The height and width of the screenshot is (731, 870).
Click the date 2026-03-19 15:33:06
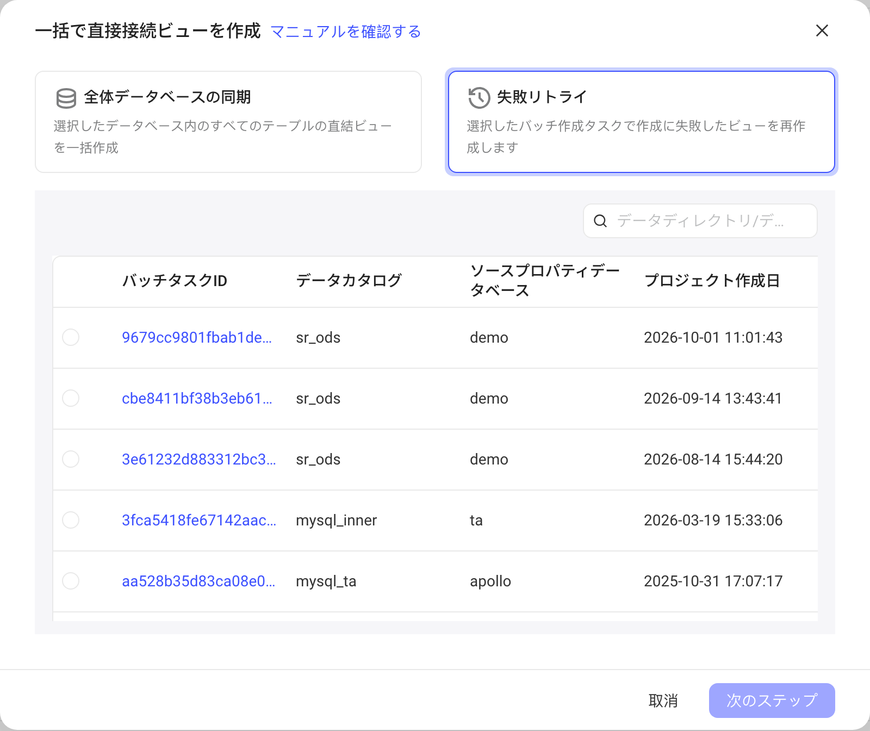coord(713,520)
